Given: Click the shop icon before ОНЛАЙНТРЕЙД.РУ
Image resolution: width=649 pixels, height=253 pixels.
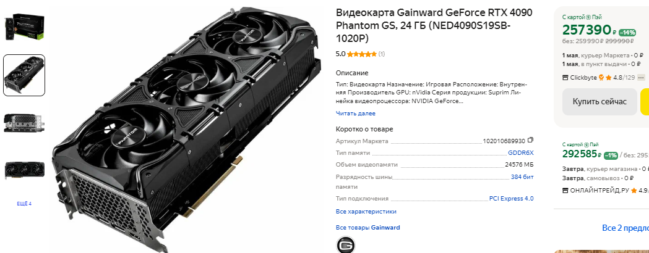Looking at the screenshot, I should pyautogui.click(x=565, y=191).
